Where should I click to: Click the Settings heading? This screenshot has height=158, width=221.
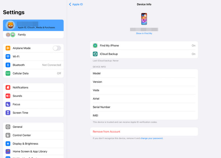(14, 13)
